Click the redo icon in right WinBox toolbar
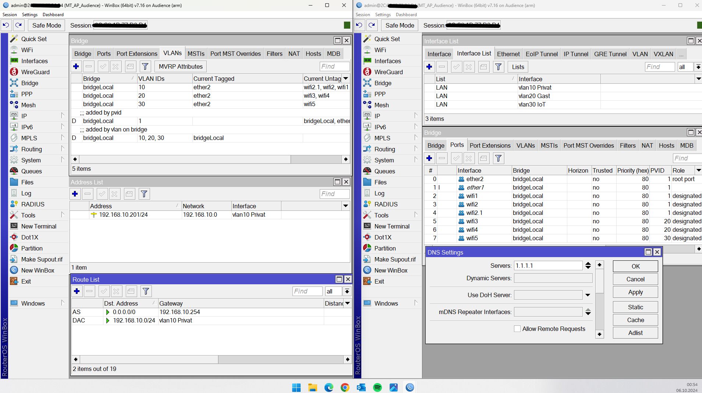The height and width of the screenshot is (393, 702). [372, 25]
